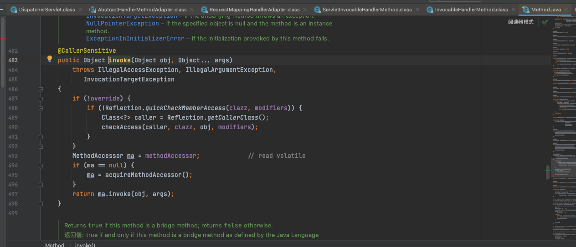Switch to the RequestMappingHandlerAdapter.class tab

[x=254, y=10]
